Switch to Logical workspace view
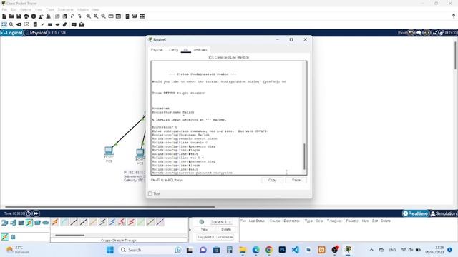Image resolution: width=458 pixels, height=257 pixels. [x=12, y=33]
